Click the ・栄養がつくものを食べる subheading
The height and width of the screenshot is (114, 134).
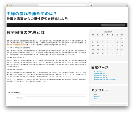coord(15,58)
